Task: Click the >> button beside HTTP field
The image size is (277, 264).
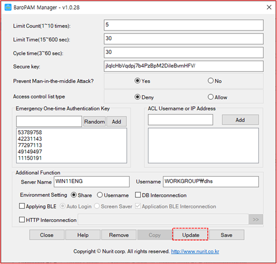Action: pos(256,219)
